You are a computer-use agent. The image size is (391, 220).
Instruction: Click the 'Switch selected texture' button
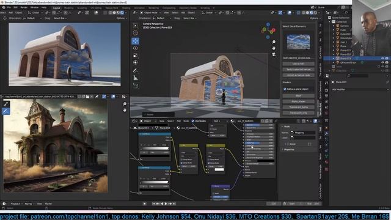299,69
